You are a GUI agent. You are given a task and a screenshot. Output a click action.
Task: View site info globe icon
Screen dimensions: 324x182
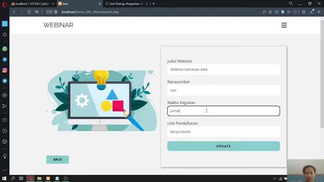click(x=56, y=12)
